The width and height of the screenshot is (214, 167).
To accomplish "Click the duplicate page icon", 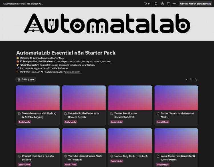I will pyautogui.click(x=169, y=4).
